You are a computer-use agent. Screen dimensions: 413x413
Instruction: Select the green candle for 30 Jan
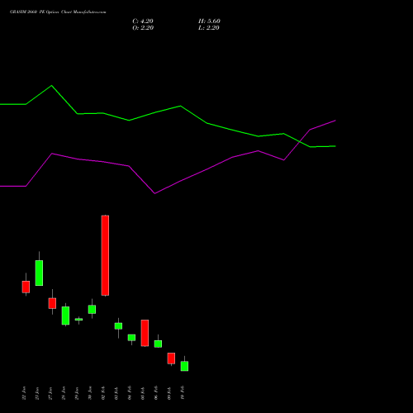(92, 309)
